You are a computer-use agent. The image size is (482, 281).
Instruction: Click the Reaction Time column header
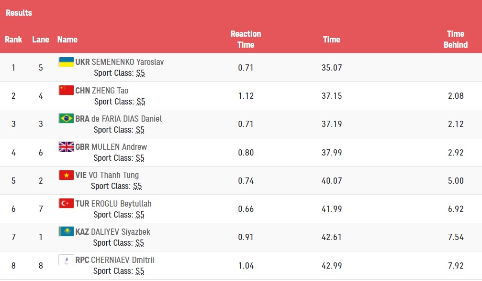pos(246,39)
